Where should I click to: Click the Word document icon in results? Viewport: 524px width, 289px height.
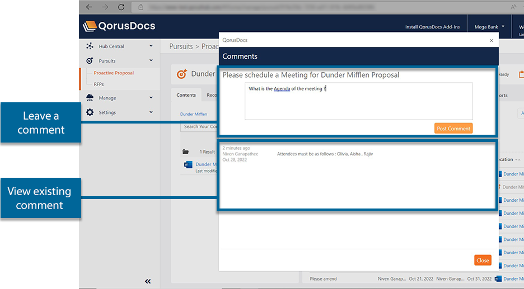[x=188, y=165]
